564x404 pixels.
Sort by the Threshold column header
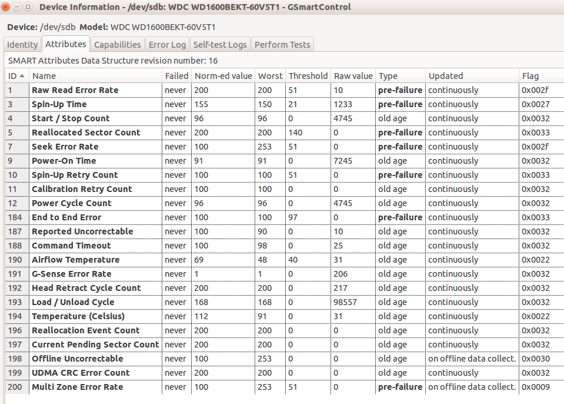(308, 76)
